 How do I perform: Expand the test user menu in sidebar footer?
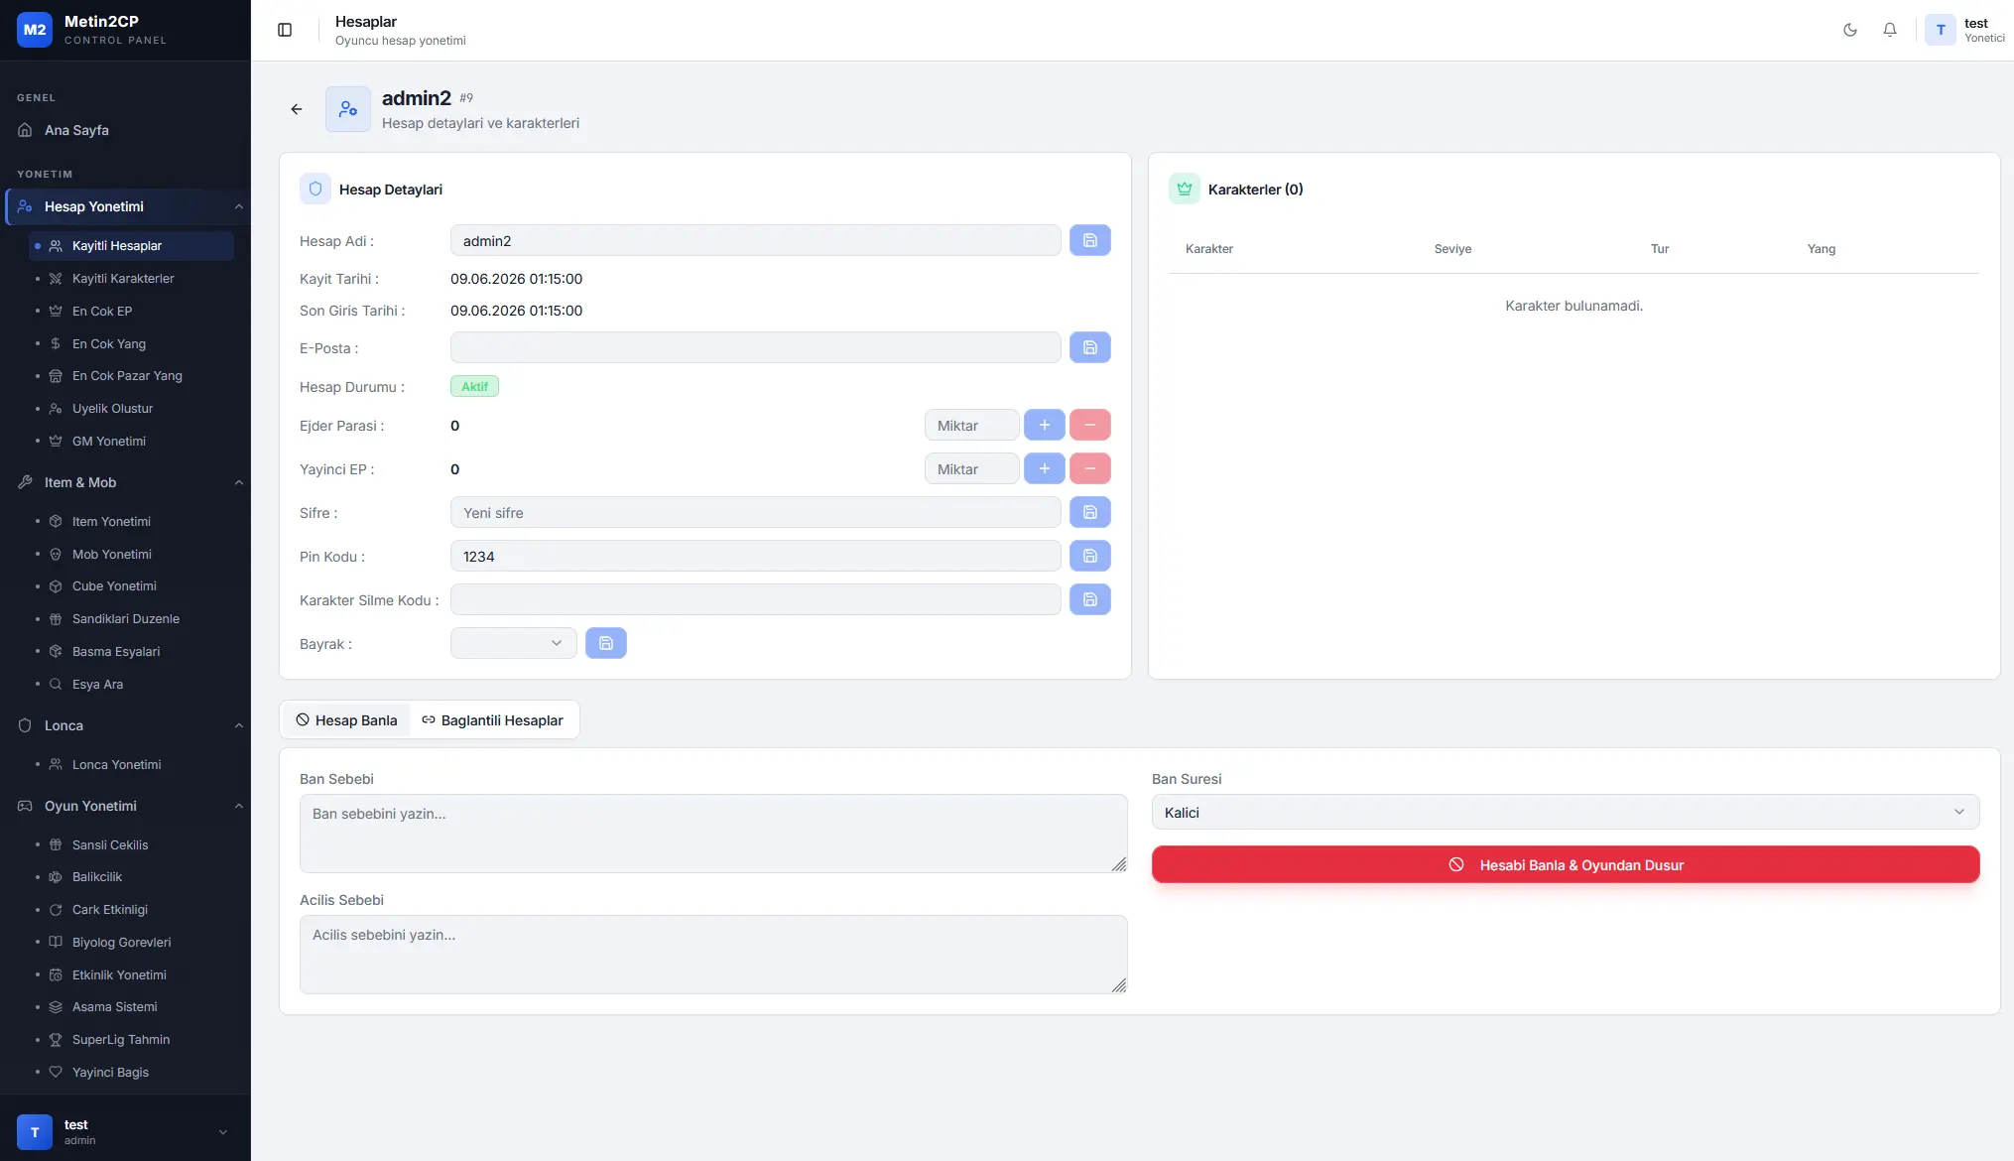(125, 1131)
